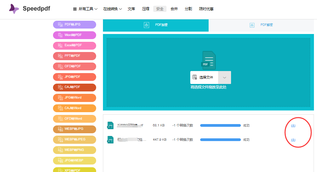The image size is (317, 172).
Task: Click the Speedpdf butterfly logo
Action: click(x=14, y=9)
